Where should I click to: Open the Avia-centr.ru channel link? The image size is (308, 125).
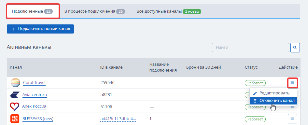(35, 95)
